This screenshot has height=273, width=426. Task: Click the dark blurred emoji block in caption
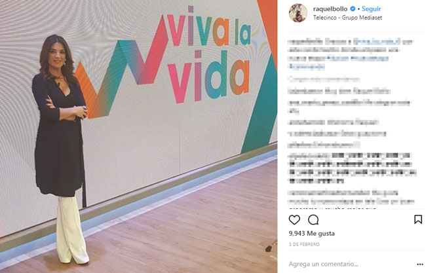pos(353,168)
